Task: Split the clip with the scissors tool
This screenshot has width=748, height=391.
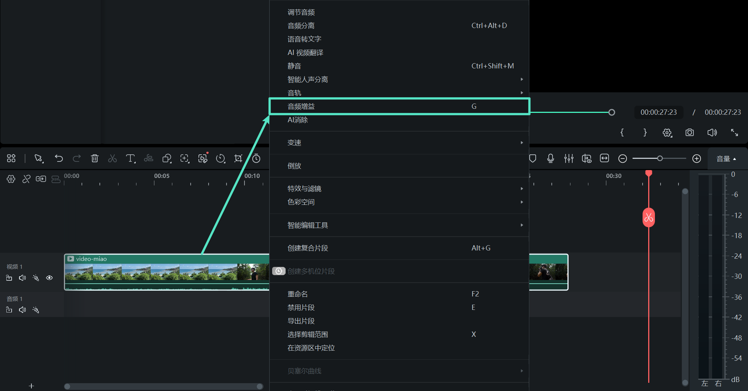Action: 112,158
